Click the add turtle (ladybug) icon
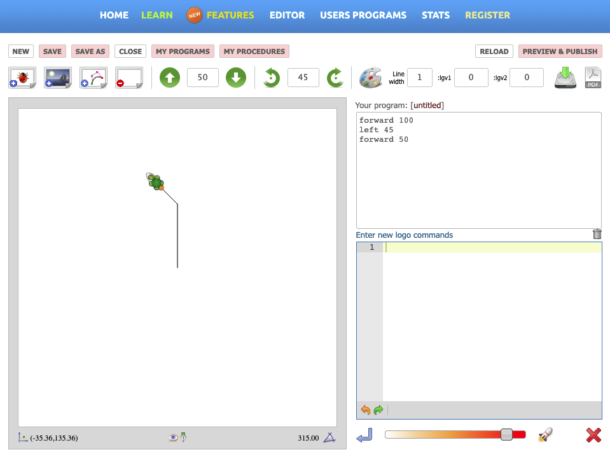Image resolution: width=610 pixels, height=459 pixels. (x=22, y=78)
